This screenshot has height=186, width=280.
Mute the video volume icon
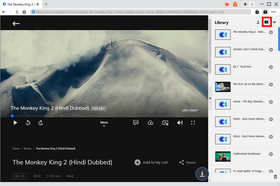pyautogui.click(x=180, y=123)
